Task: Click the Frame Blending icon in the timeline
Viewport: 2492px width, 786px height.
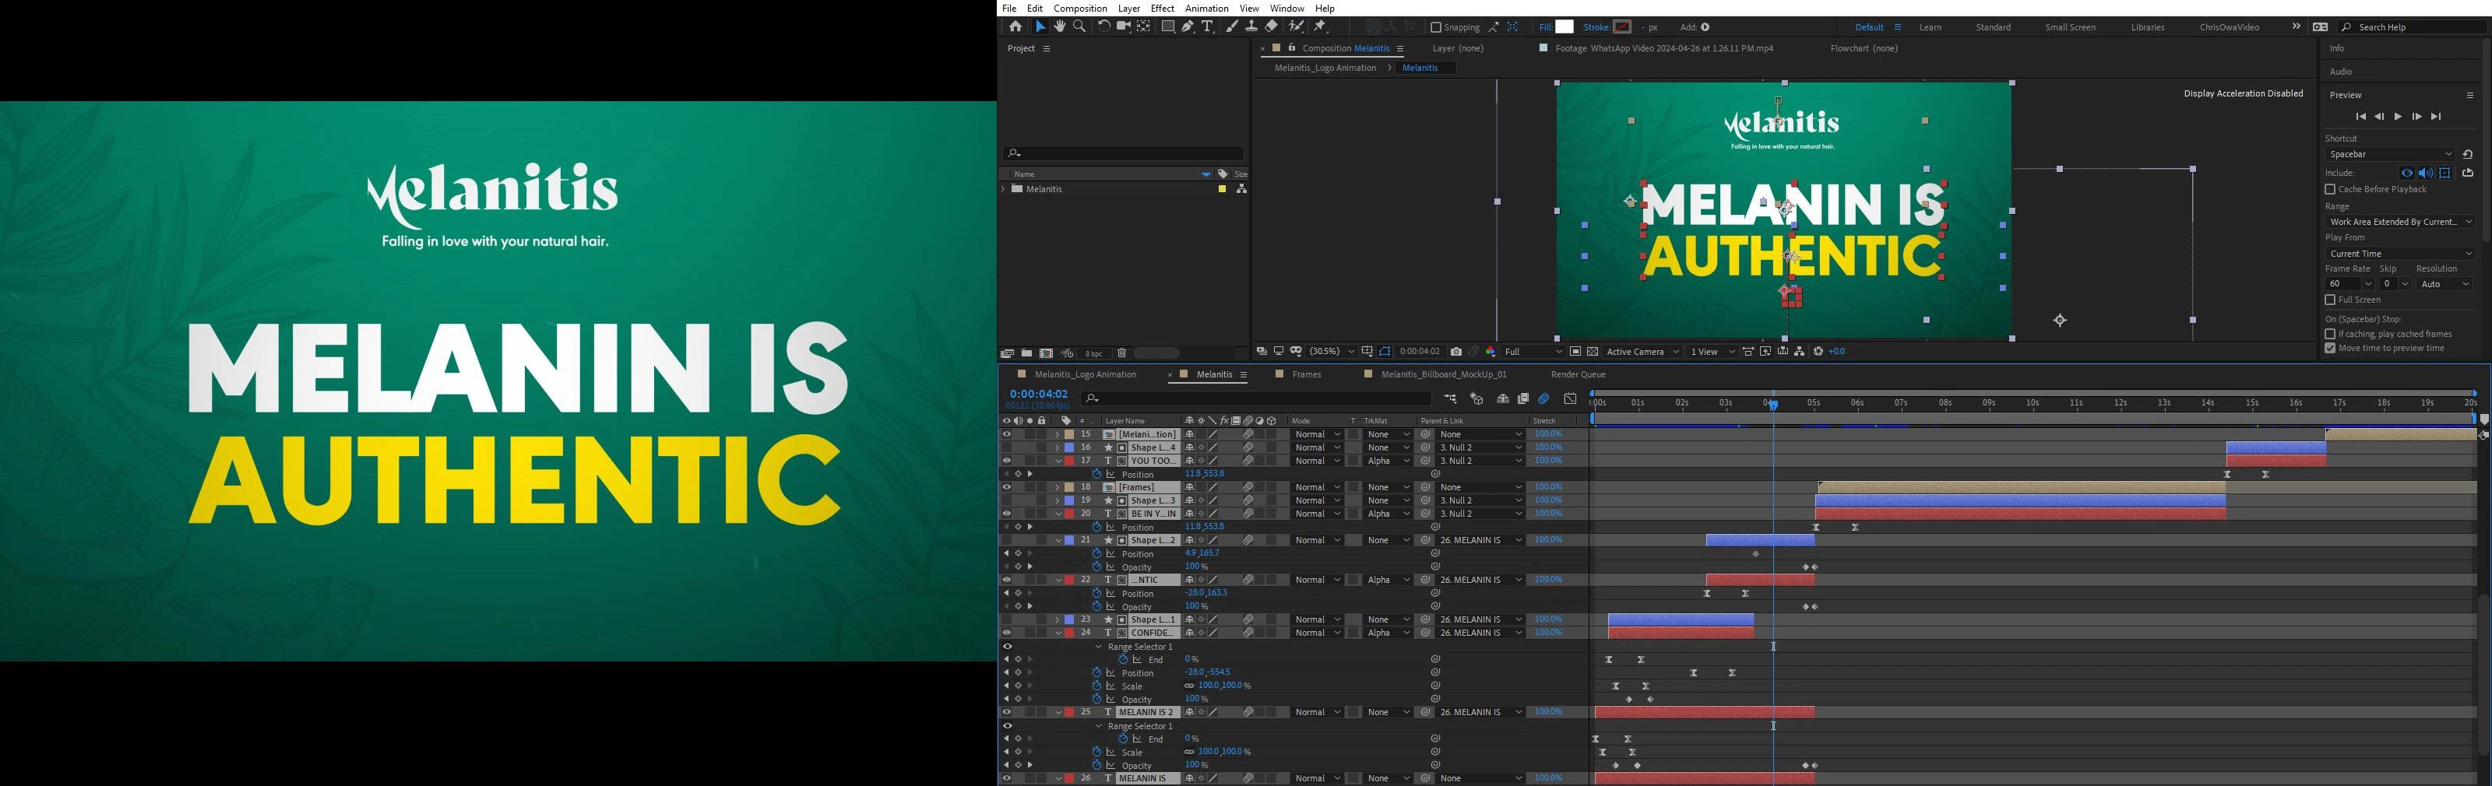Action: pyautogui.click(x=1522, y=398)
